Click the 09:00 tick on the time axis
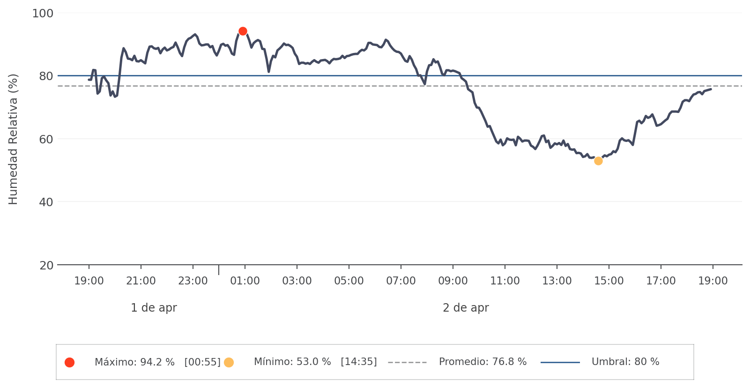Image resolution: width=750 pixels, height=388 pixels. (x=453, y=281)
